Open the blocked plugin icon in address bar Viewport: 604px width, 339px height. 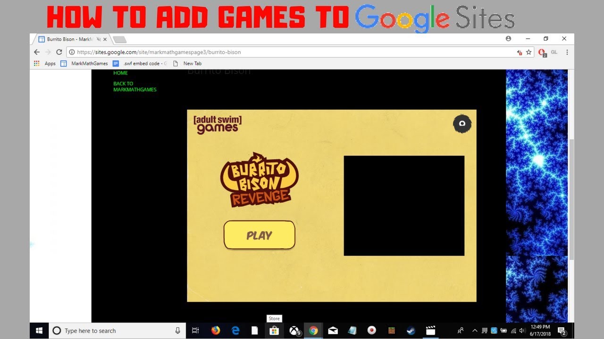tap(520, 52)
